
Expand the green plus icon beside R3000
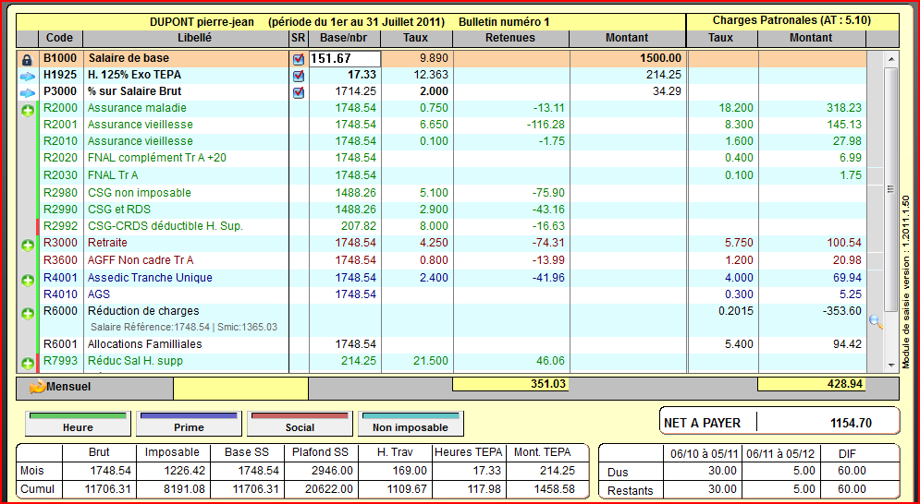click(x=28, y=246)
